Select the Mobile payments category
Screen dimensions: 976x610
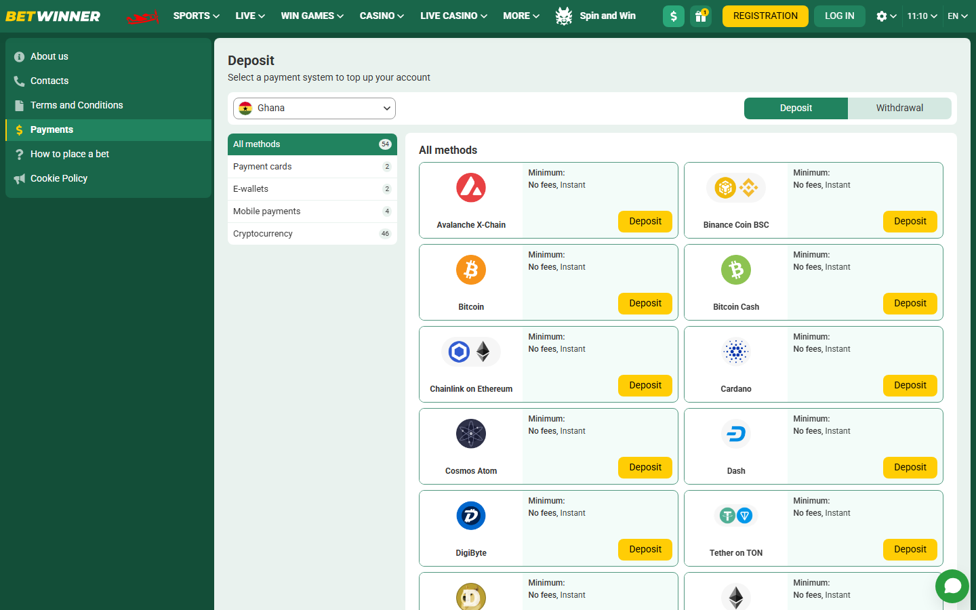pos(312,211)
